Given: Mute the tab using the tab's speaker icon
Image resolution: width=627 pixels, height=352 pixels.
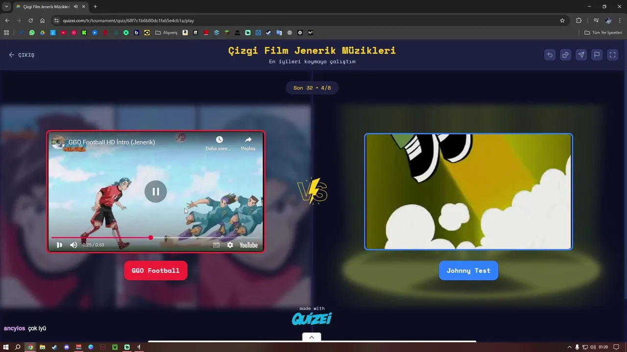Looking at the screenshot, I should pos(75,7).
